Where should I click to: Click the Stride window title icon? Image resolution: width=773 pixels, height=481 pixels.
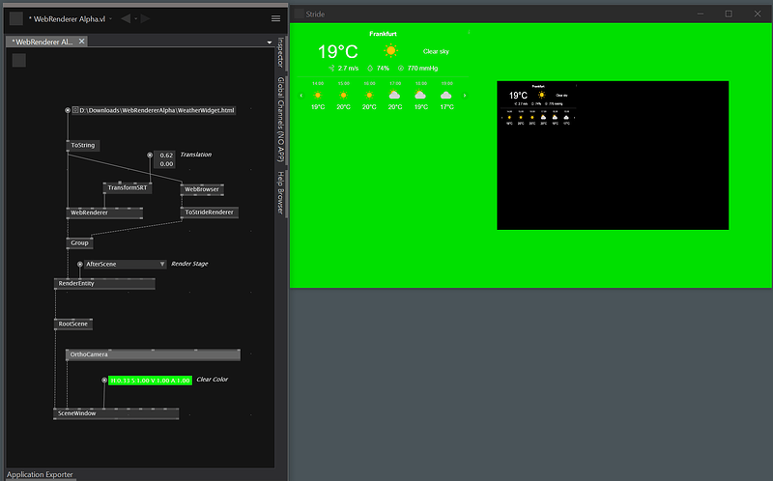(299, 14)
